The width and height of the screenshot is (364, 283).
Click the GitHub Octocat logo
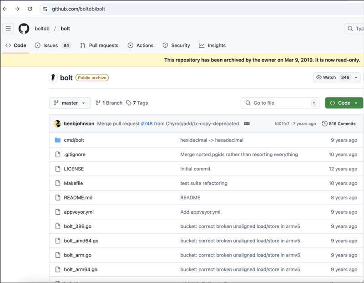point(24,29)
